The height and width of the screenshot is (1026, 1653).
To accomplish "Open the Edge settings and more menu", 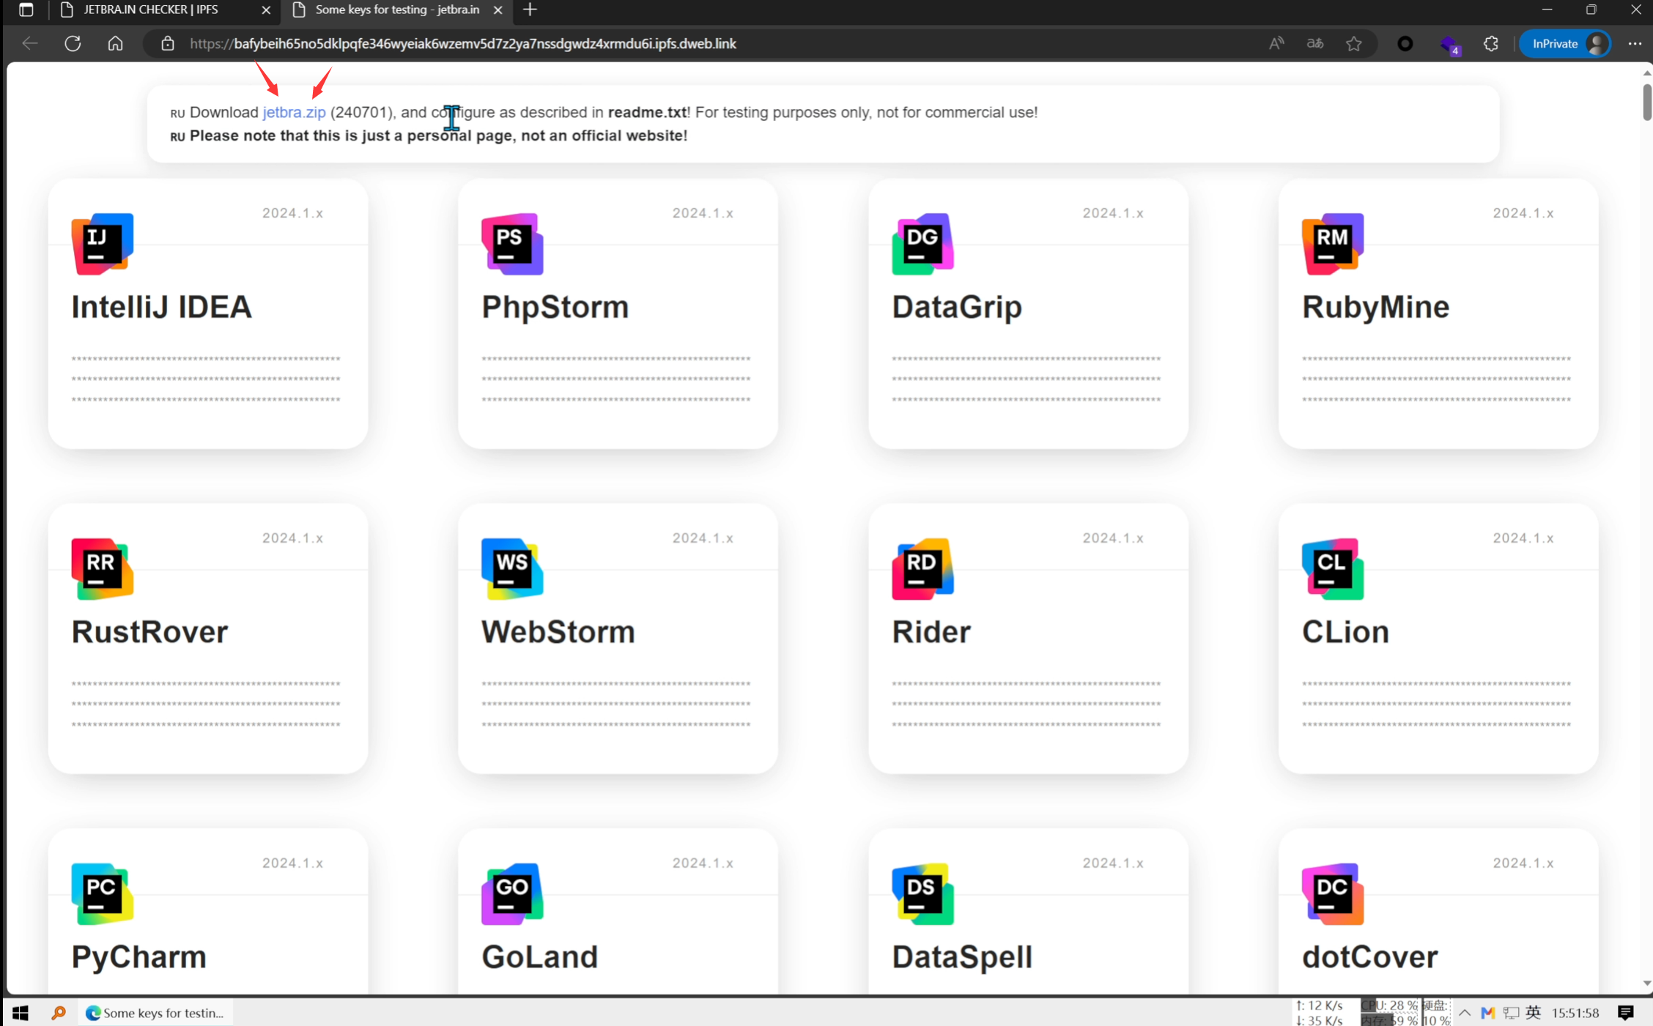I will pos(1635,43).
